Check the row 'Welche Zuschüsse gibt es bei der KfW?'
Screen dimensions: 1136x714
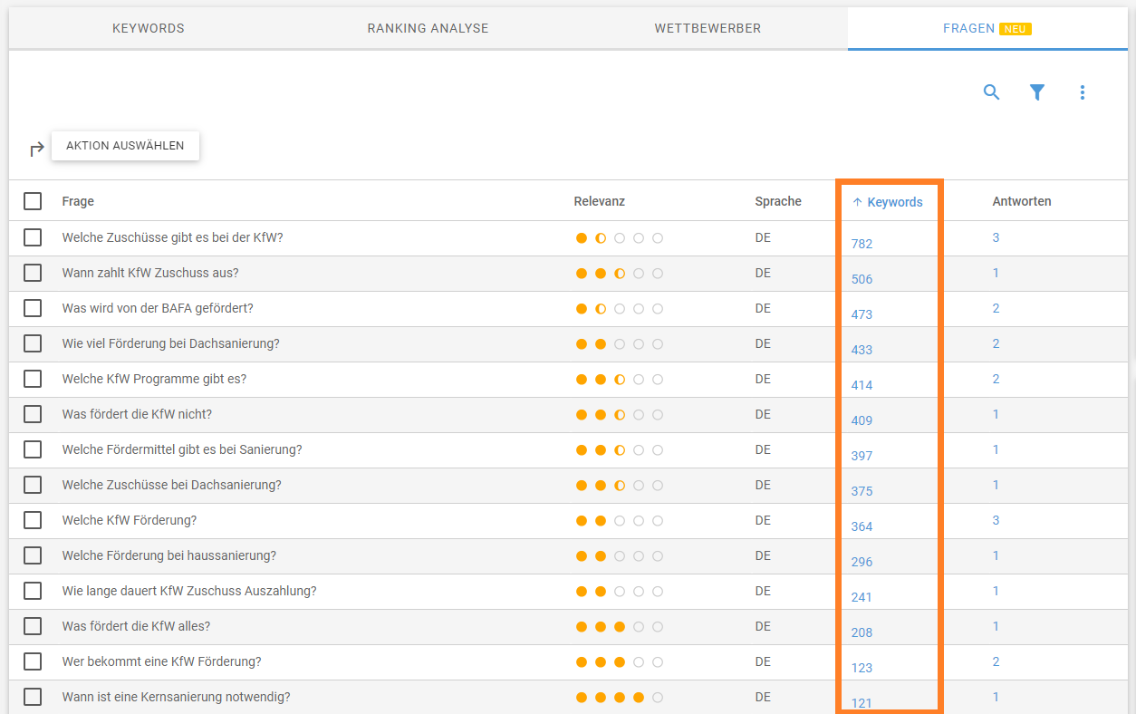pos(33,237)
